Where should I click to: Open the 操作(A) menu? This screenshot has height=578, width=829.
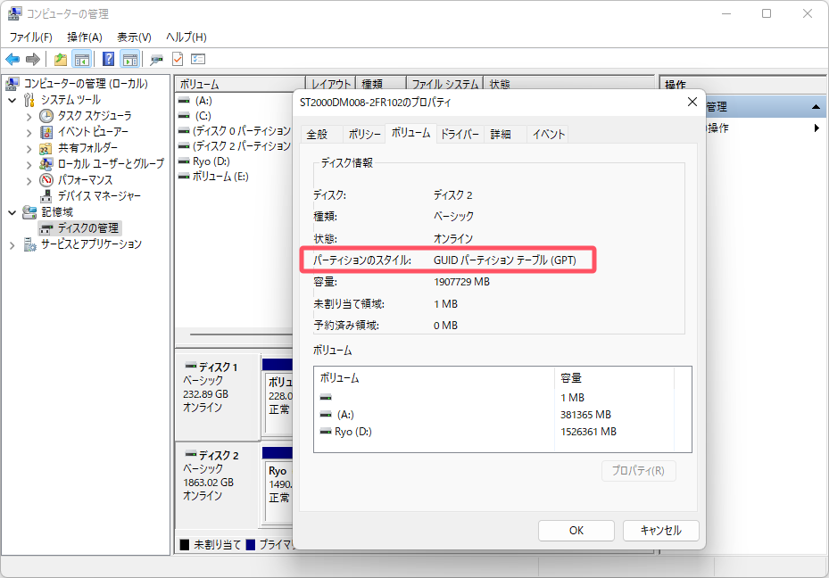(x=85, y=37)
